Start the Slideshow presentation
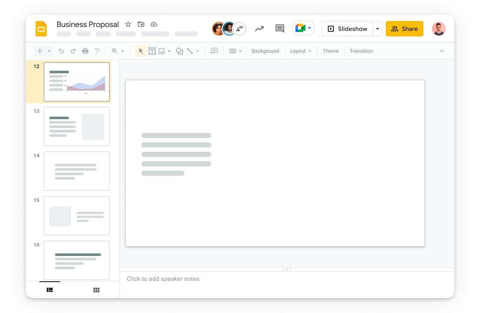Image resolution: width=480 pixels, height=313 pixels. tap(348, 29)
